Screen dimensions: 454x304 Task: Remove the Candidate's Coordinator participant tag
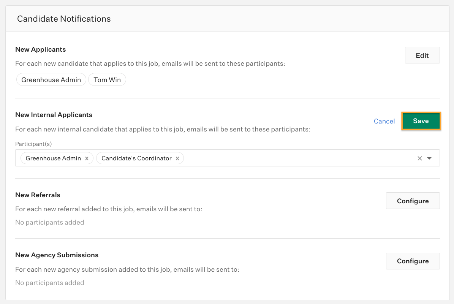(x=177, y=158)
